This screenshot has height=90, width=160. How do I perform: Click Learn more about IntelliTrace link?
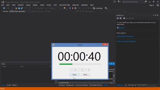(x=126, y=41)
